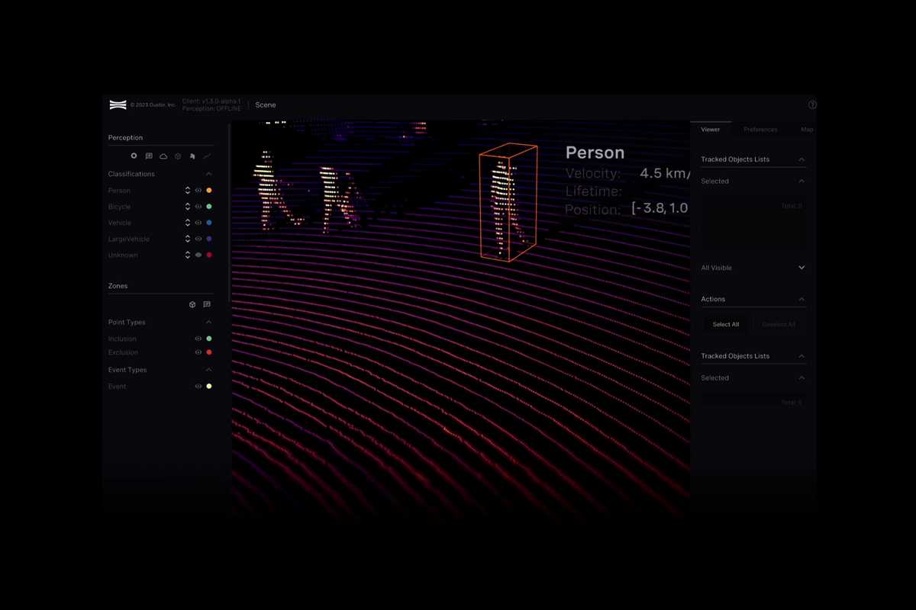916x610 pixels.
Task: Toggle Zones labels speech bubble icon
Action: [207, 304]
